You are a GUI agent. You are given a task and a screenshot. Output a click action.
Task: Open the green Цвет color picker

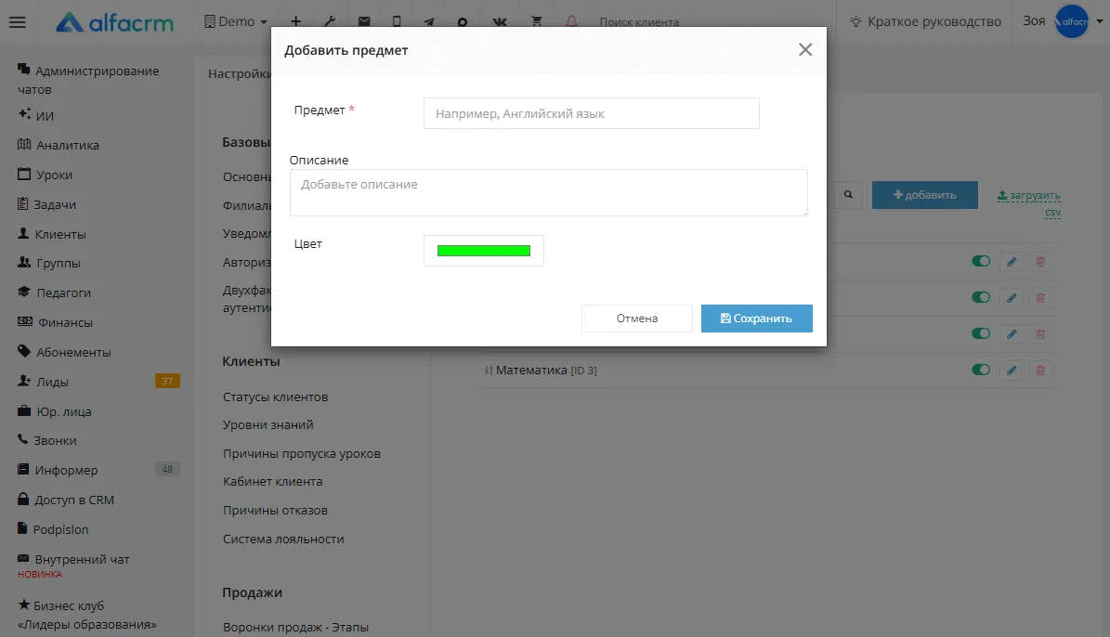pyautogui.click(x=484, y=251)
